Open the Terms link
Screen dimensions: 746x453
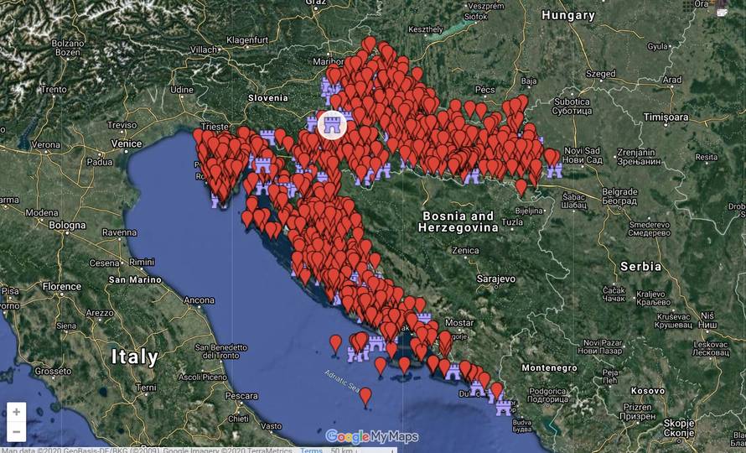(311, 450)
